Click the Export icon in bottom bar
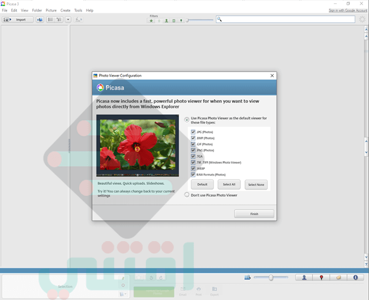 pos(215,291)
